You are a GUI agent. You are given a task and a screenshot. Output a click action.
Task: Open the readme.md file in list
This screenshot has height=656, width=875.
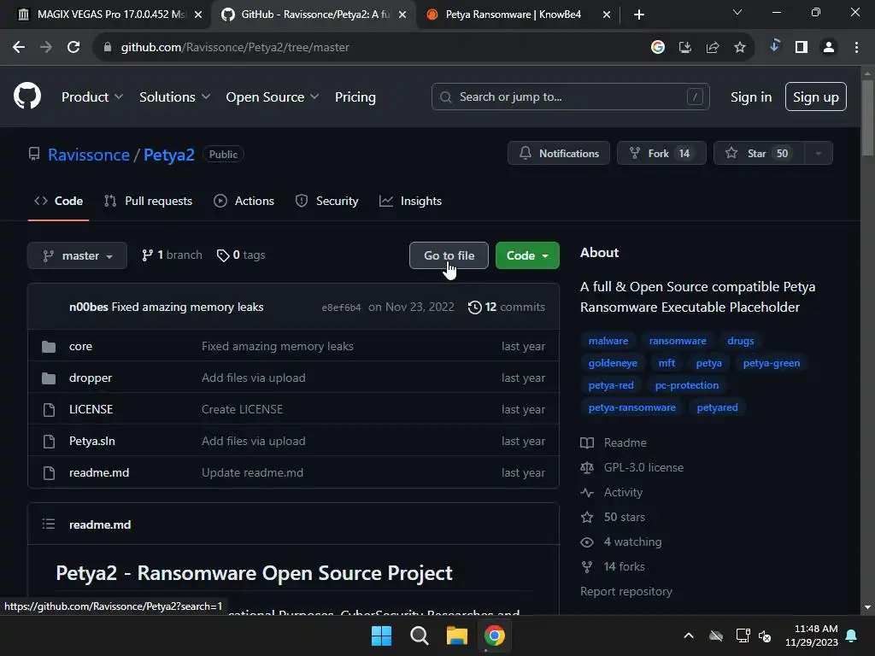click(99, 473)
